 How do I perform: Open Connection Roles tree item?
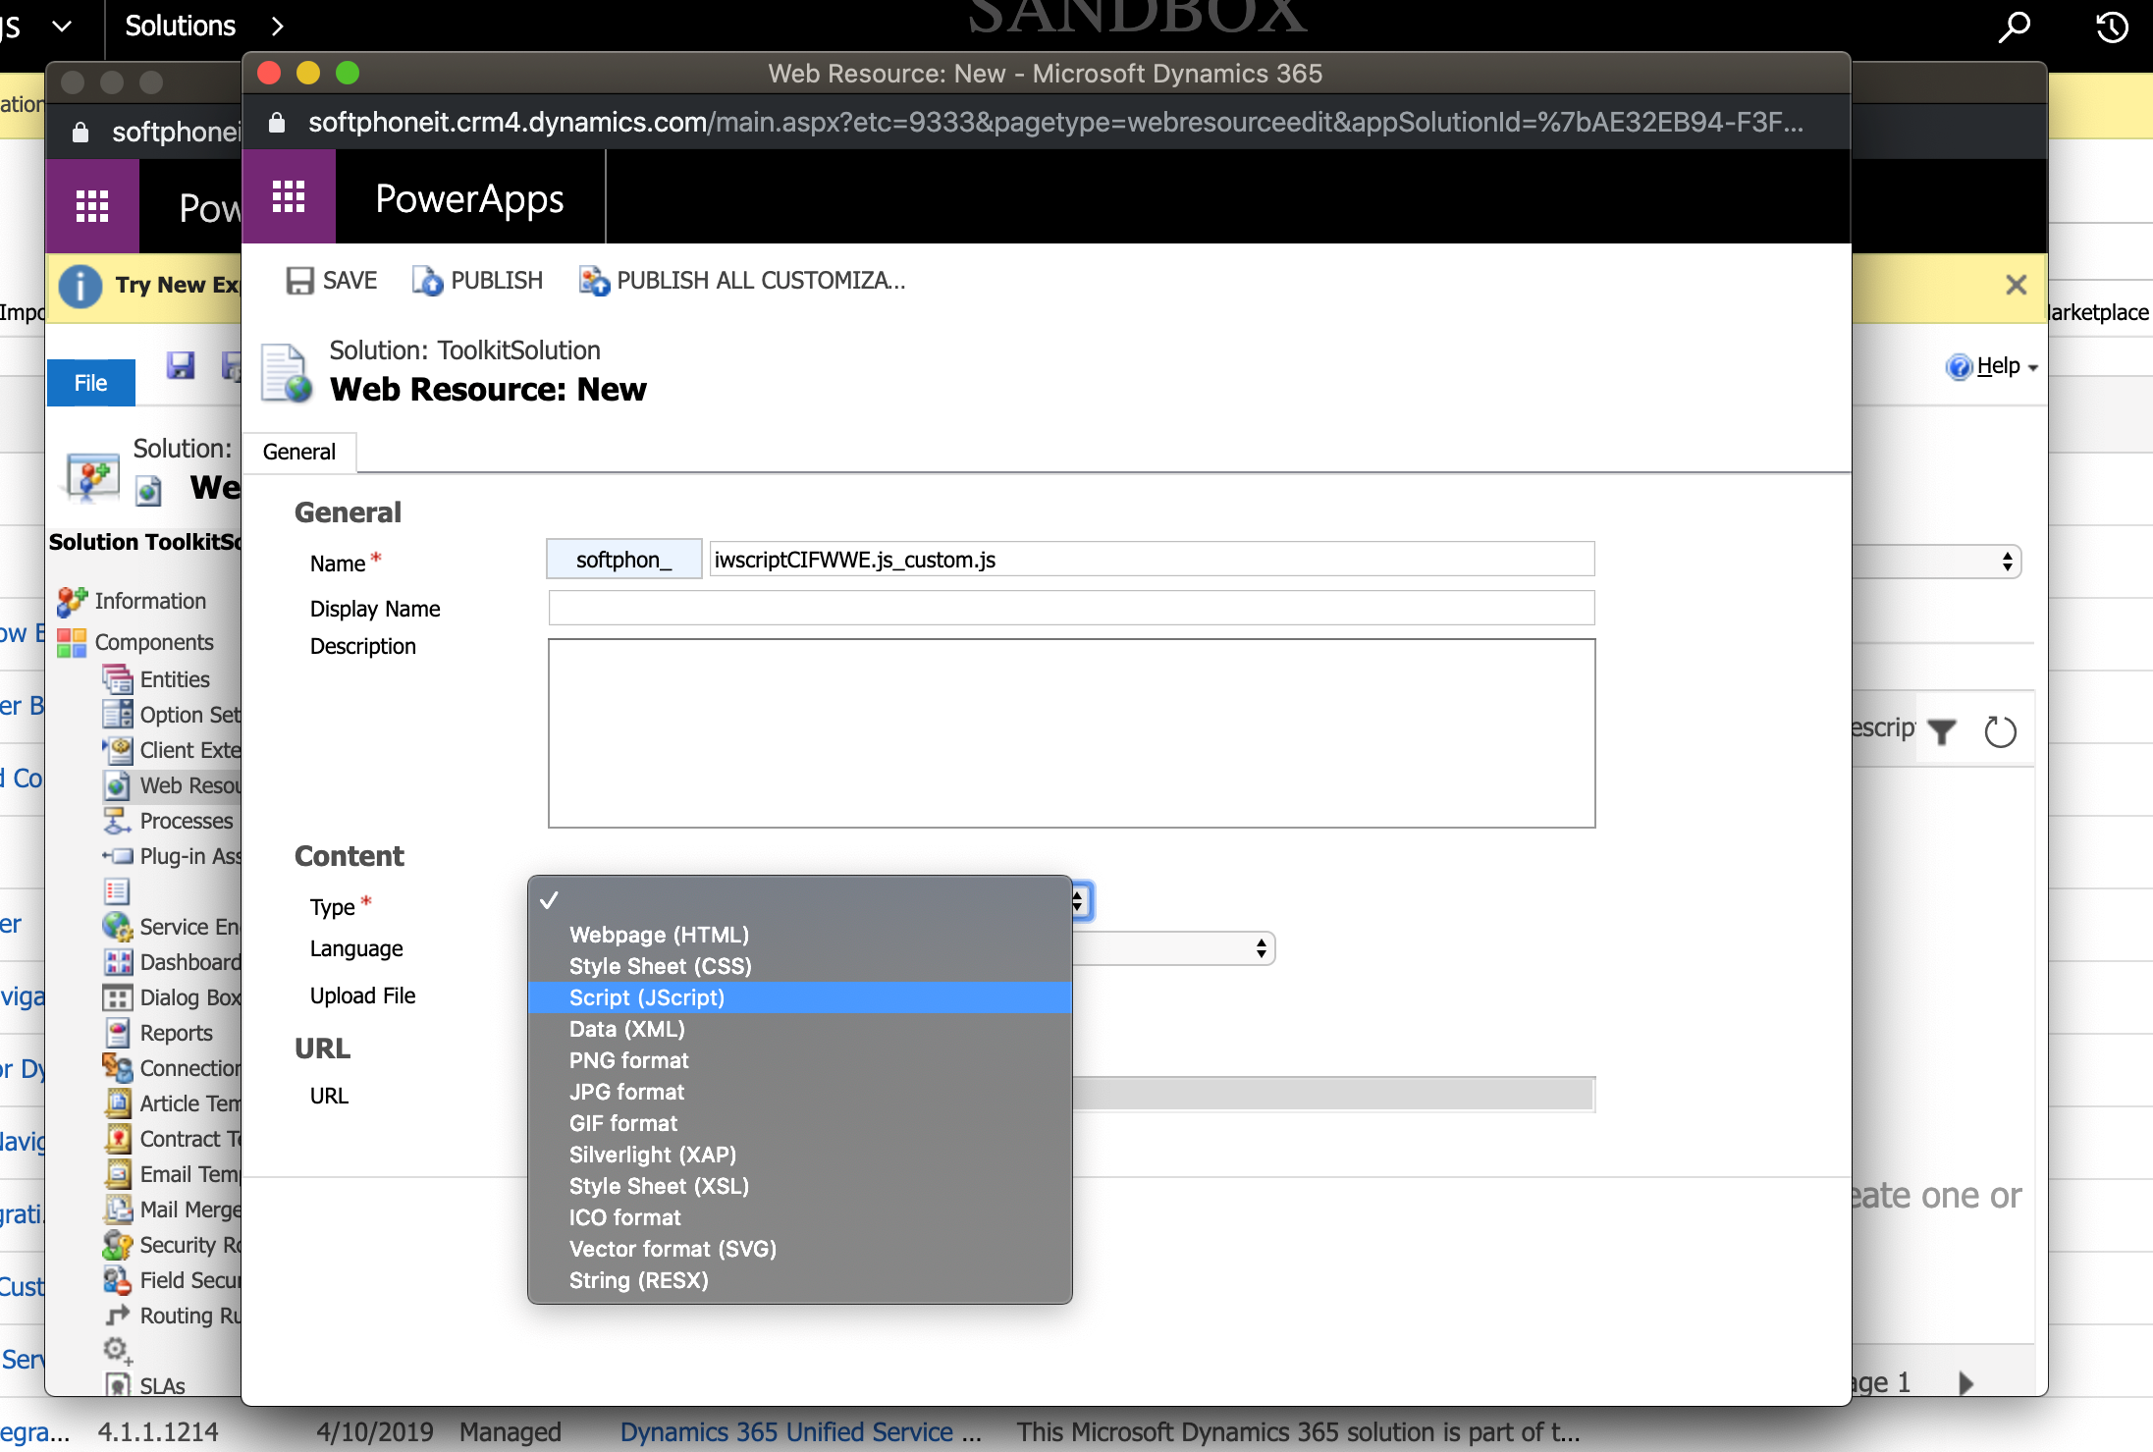coord(172,1068)
